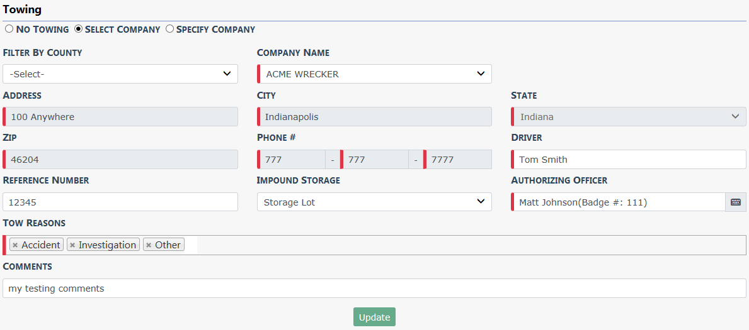The height and width of the screenshot is (330, 749).
Task: Choose the Select Company radio option
Action: (78, 29)
